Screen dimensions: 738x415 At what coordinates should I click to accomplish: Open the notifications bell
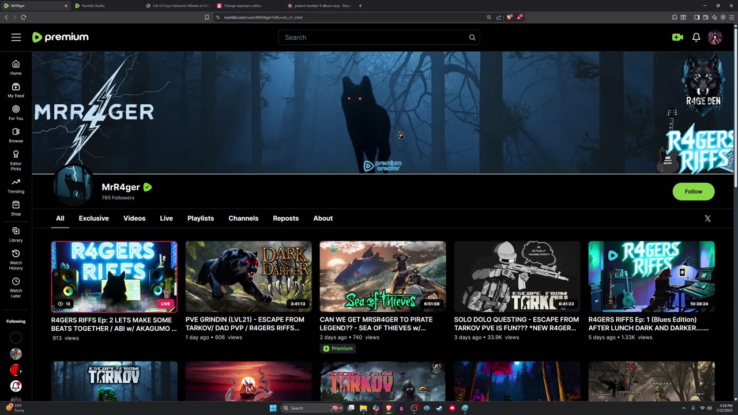(696, 37)
